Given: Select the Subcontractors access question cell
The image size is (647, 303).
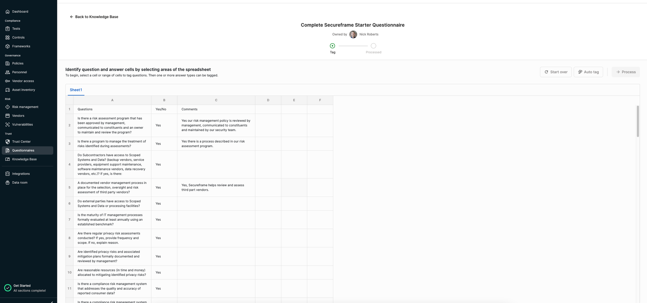Looking at the screenshot, I should pyautogui.click(x=112, y=165).
